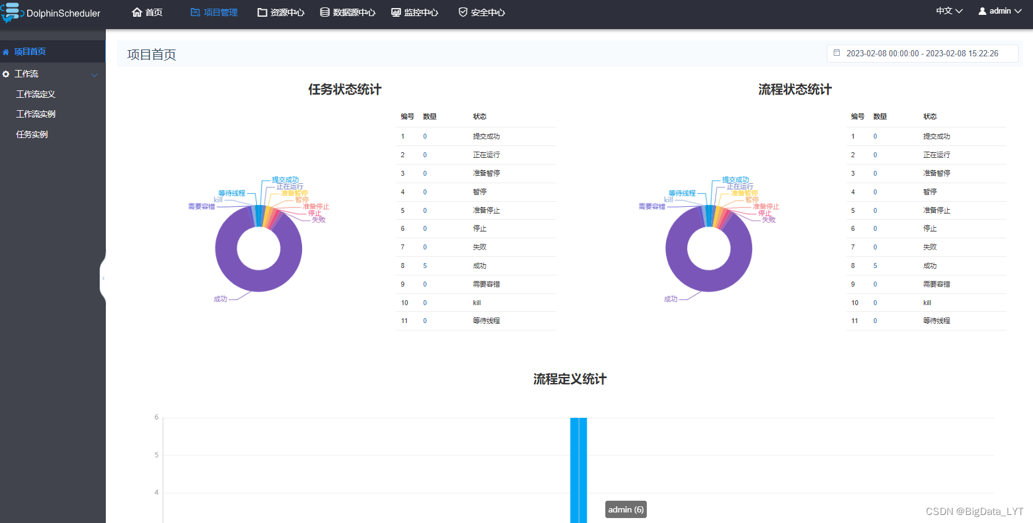This screenshot has height=523, width=1033.
Task: Open 任务实例 in the sidebar
Action: [x=32, y=134]
